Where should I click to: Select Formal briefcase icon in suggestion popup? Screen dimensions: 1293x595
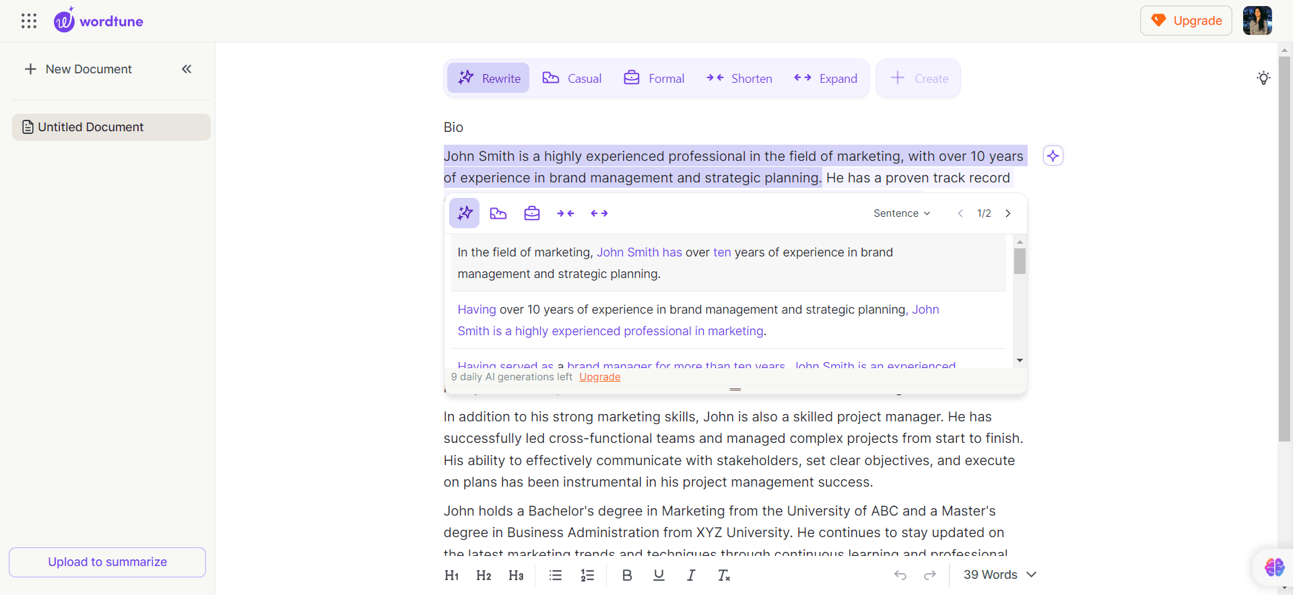531,213
